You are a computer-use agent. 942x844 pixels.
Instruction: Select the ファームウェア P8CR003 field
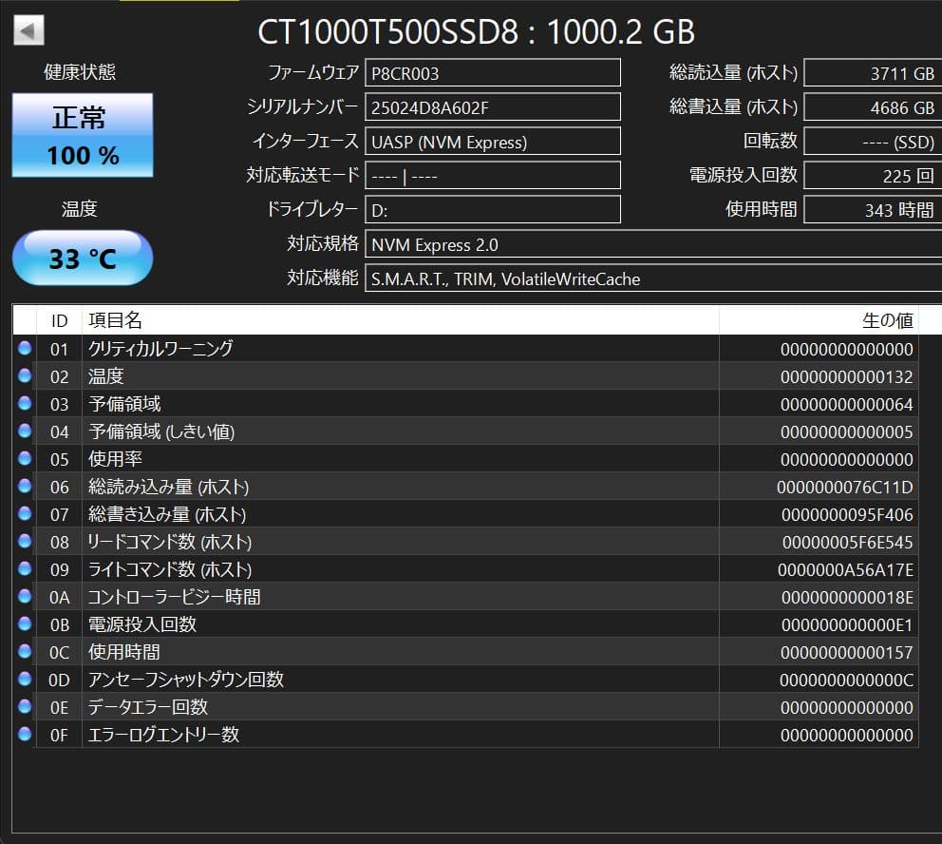[x=492, y=72]
